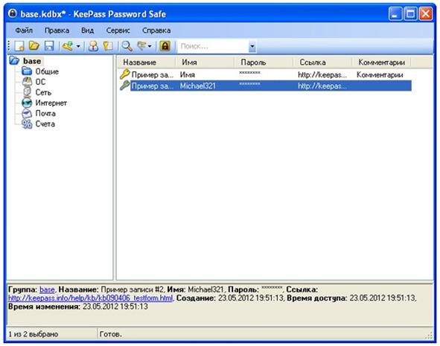Open the Сервис menu
440x346 pixels.
pyautogui.click(x=118, y=31)
